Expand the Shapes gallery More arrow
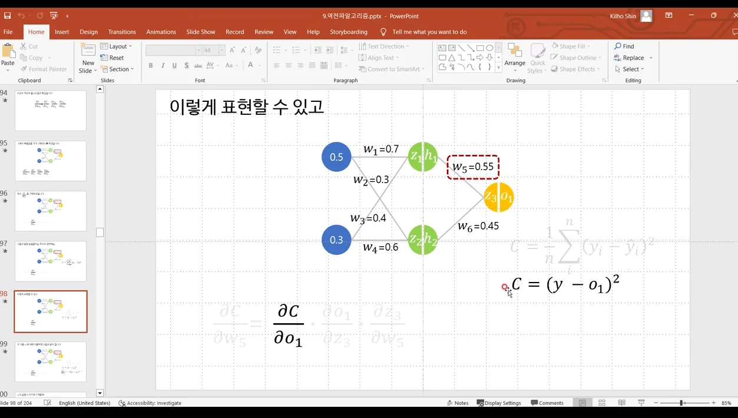738x418 pixels. [x=499, y=68]
